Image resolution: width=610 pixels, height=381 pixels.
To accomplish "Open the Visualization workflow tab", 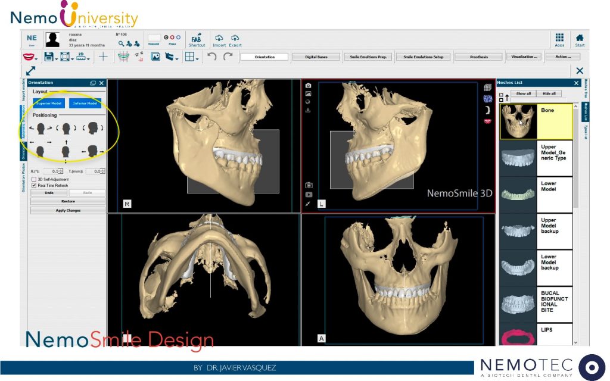I will click(x=524, y=57).
